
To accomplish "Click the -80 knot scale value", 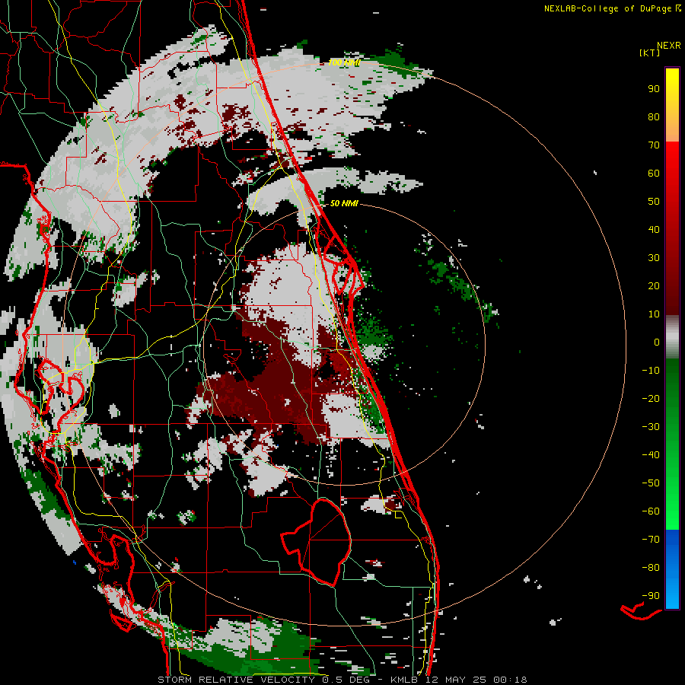I will [651, 568].
